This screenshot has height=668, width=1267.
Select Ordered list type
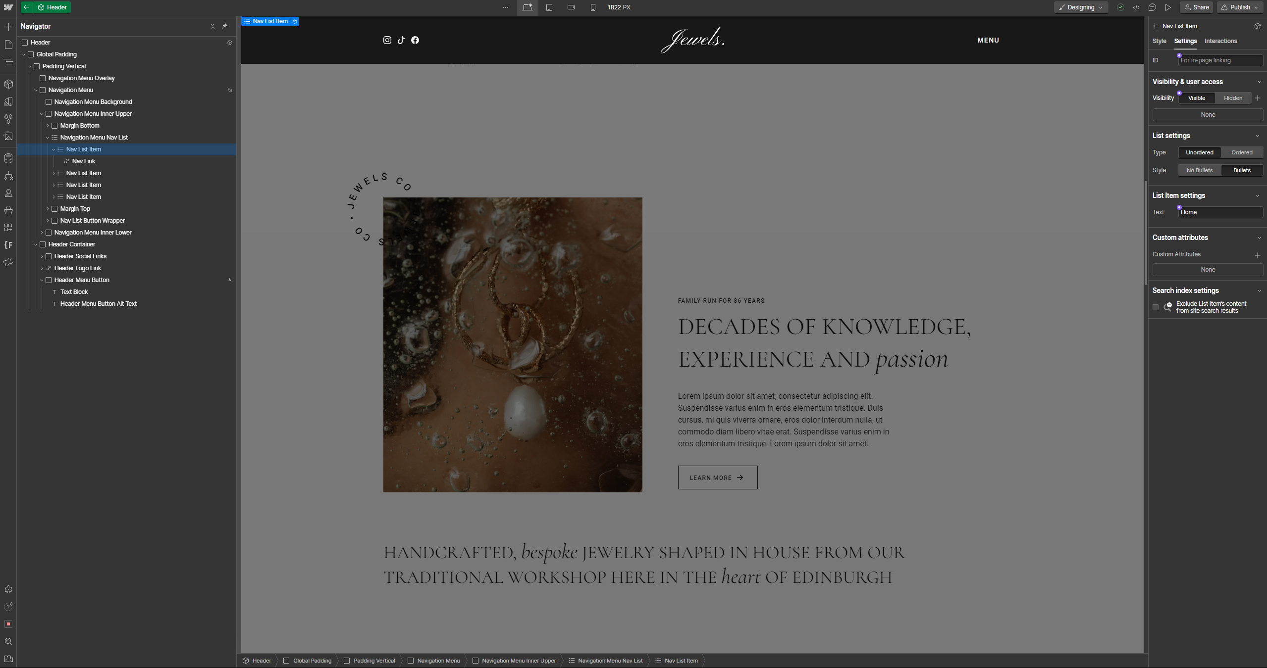[1242, 152]
